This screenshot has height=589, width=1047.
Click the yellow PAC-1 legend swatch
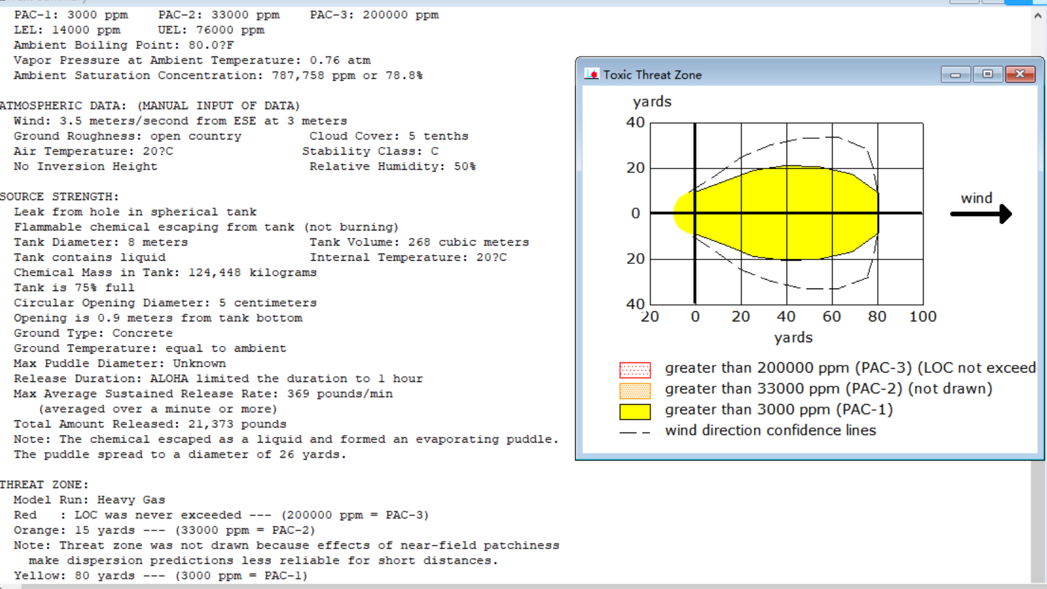point(635,412)
